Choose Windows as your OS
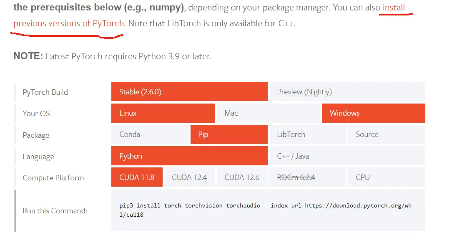The width and height of the screenshot is (467, 243). (373, 113)
